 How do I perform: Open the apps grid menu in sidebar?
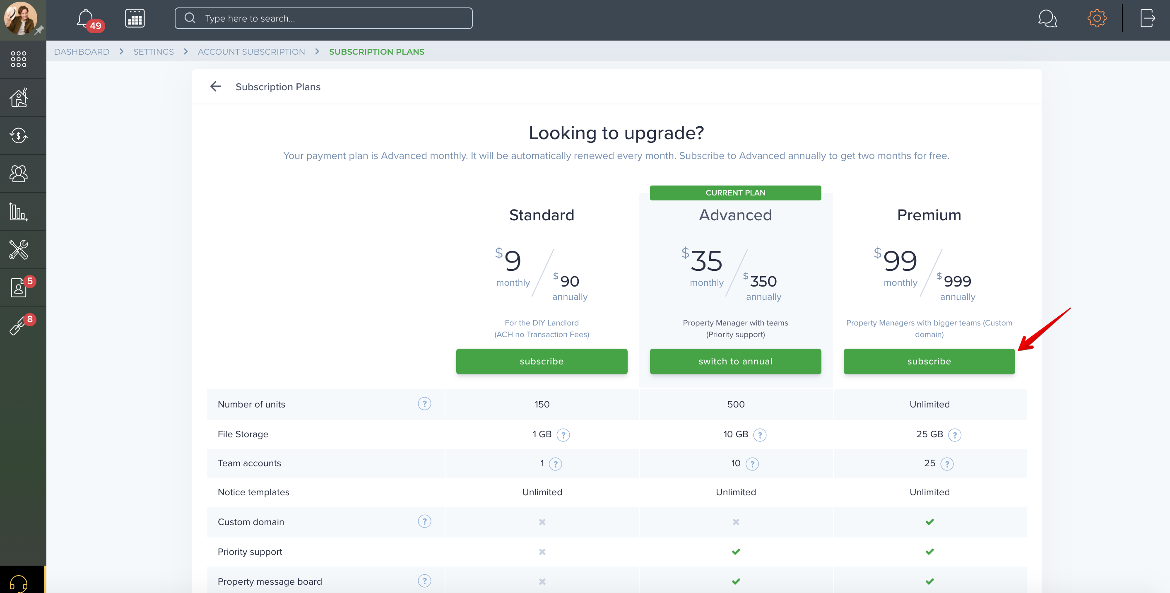tap(19, 59)
